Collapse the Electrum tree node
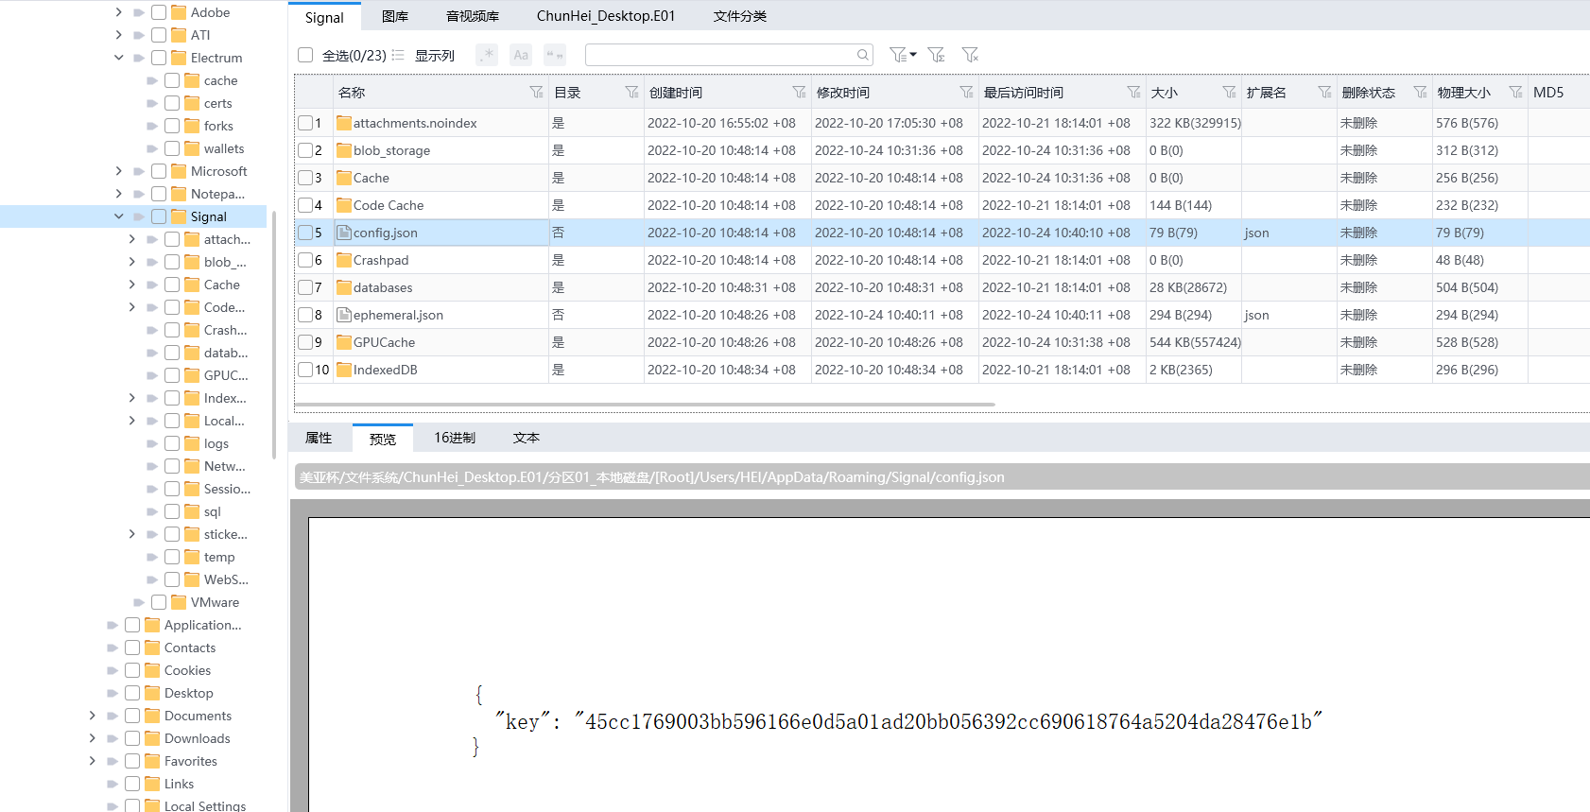Screen dimensions: 1590x812 pos(119,58)
